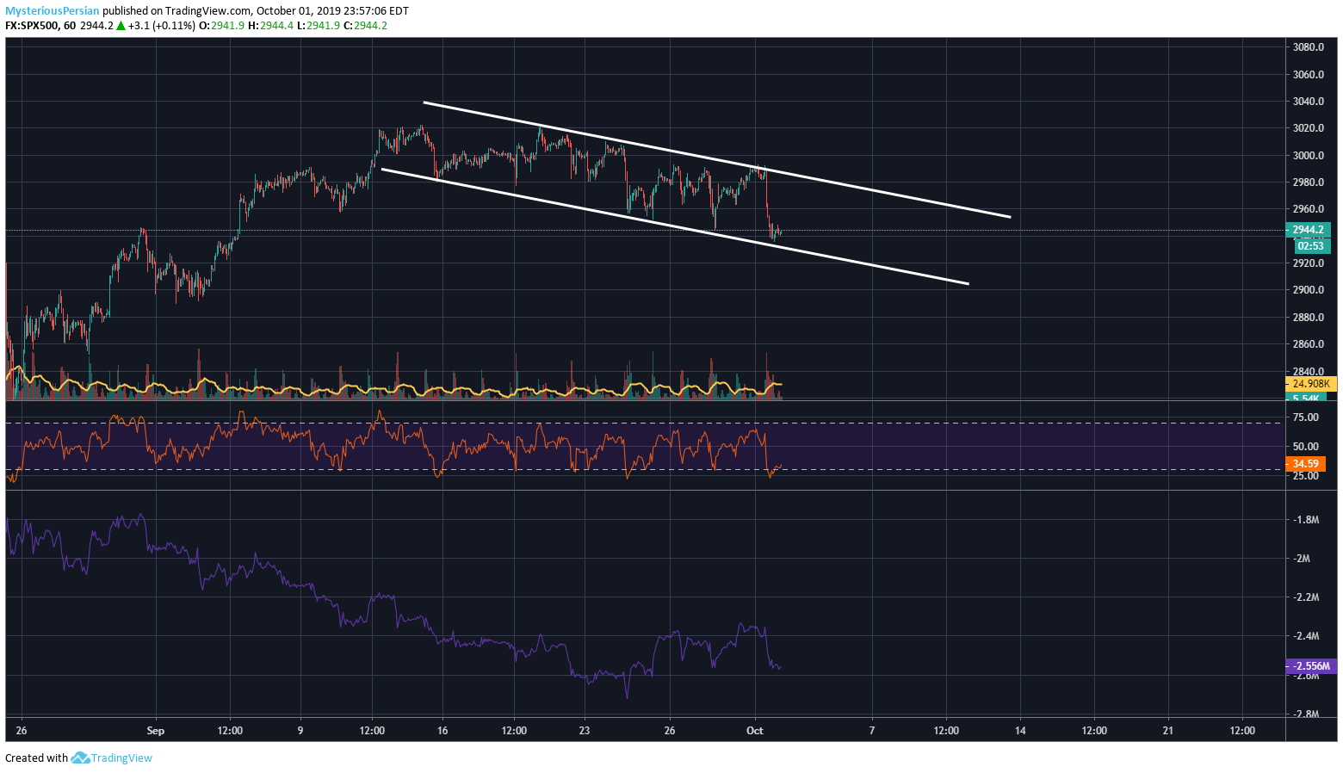The image size is (1343, 773).
Task: Click the countdown timer 02:53 label
Action: pos(1310,246)
